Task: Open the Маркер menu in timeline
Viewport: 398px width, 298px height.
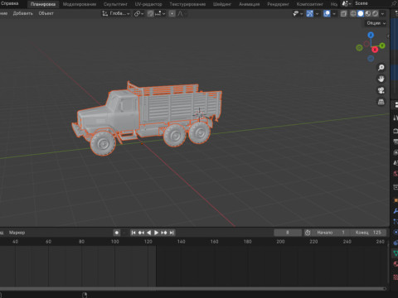Action: pos(17,233)
